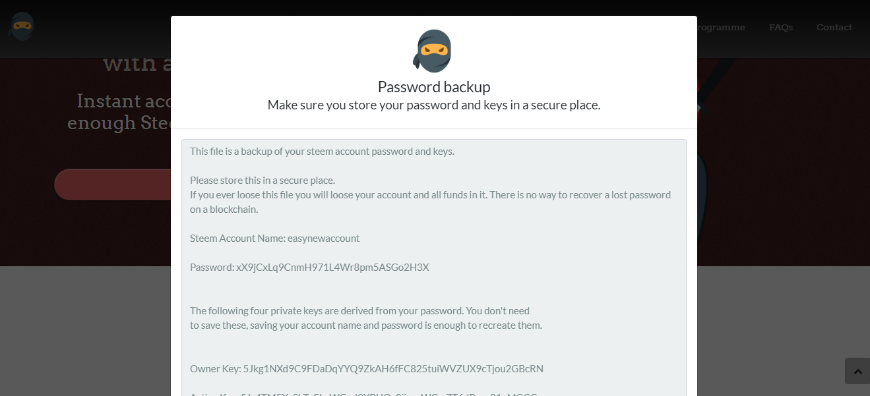Click the 'following four private keys' paragraph

[366, 318]
